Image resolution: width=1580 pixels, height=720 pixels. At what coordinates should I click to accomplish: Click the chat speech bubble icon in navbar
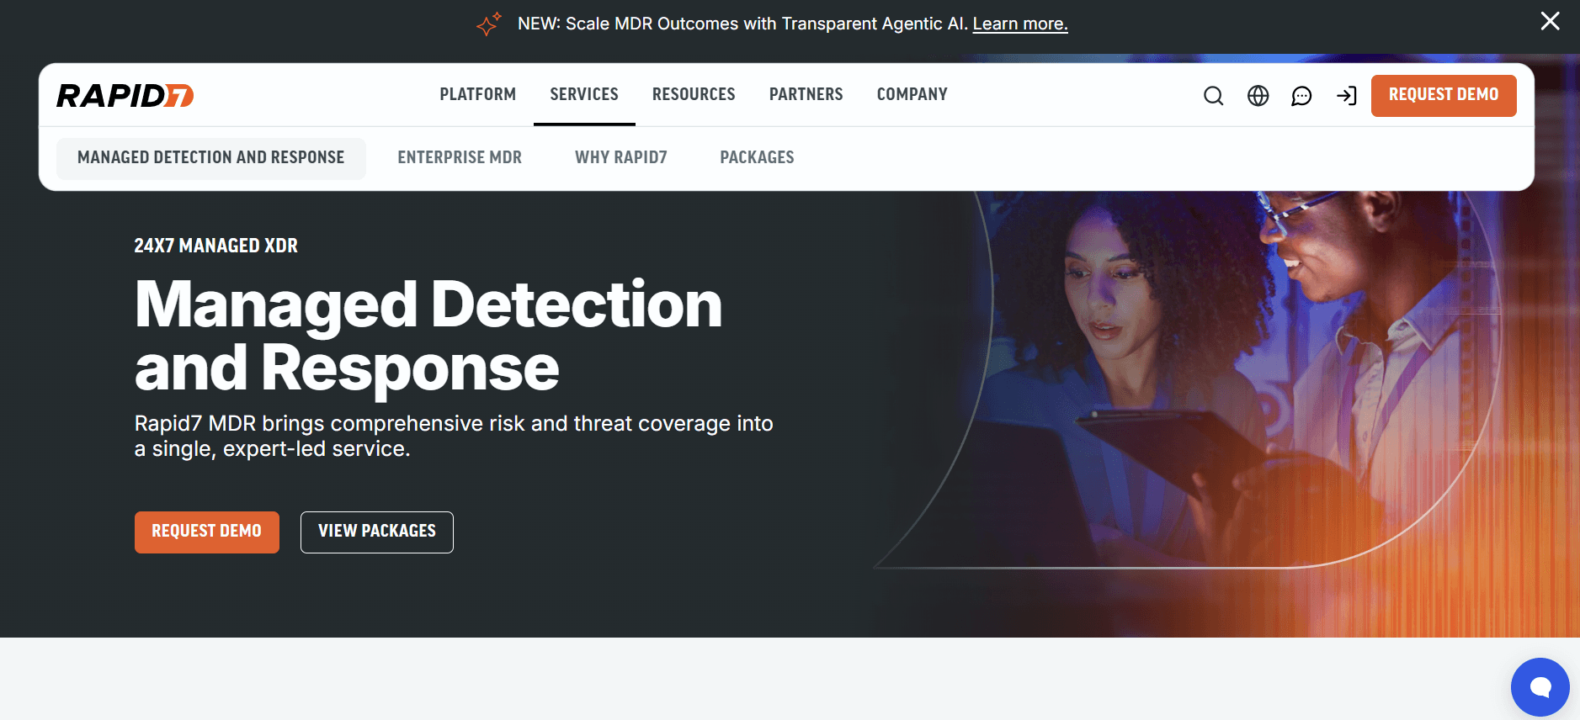point(1301,96)
